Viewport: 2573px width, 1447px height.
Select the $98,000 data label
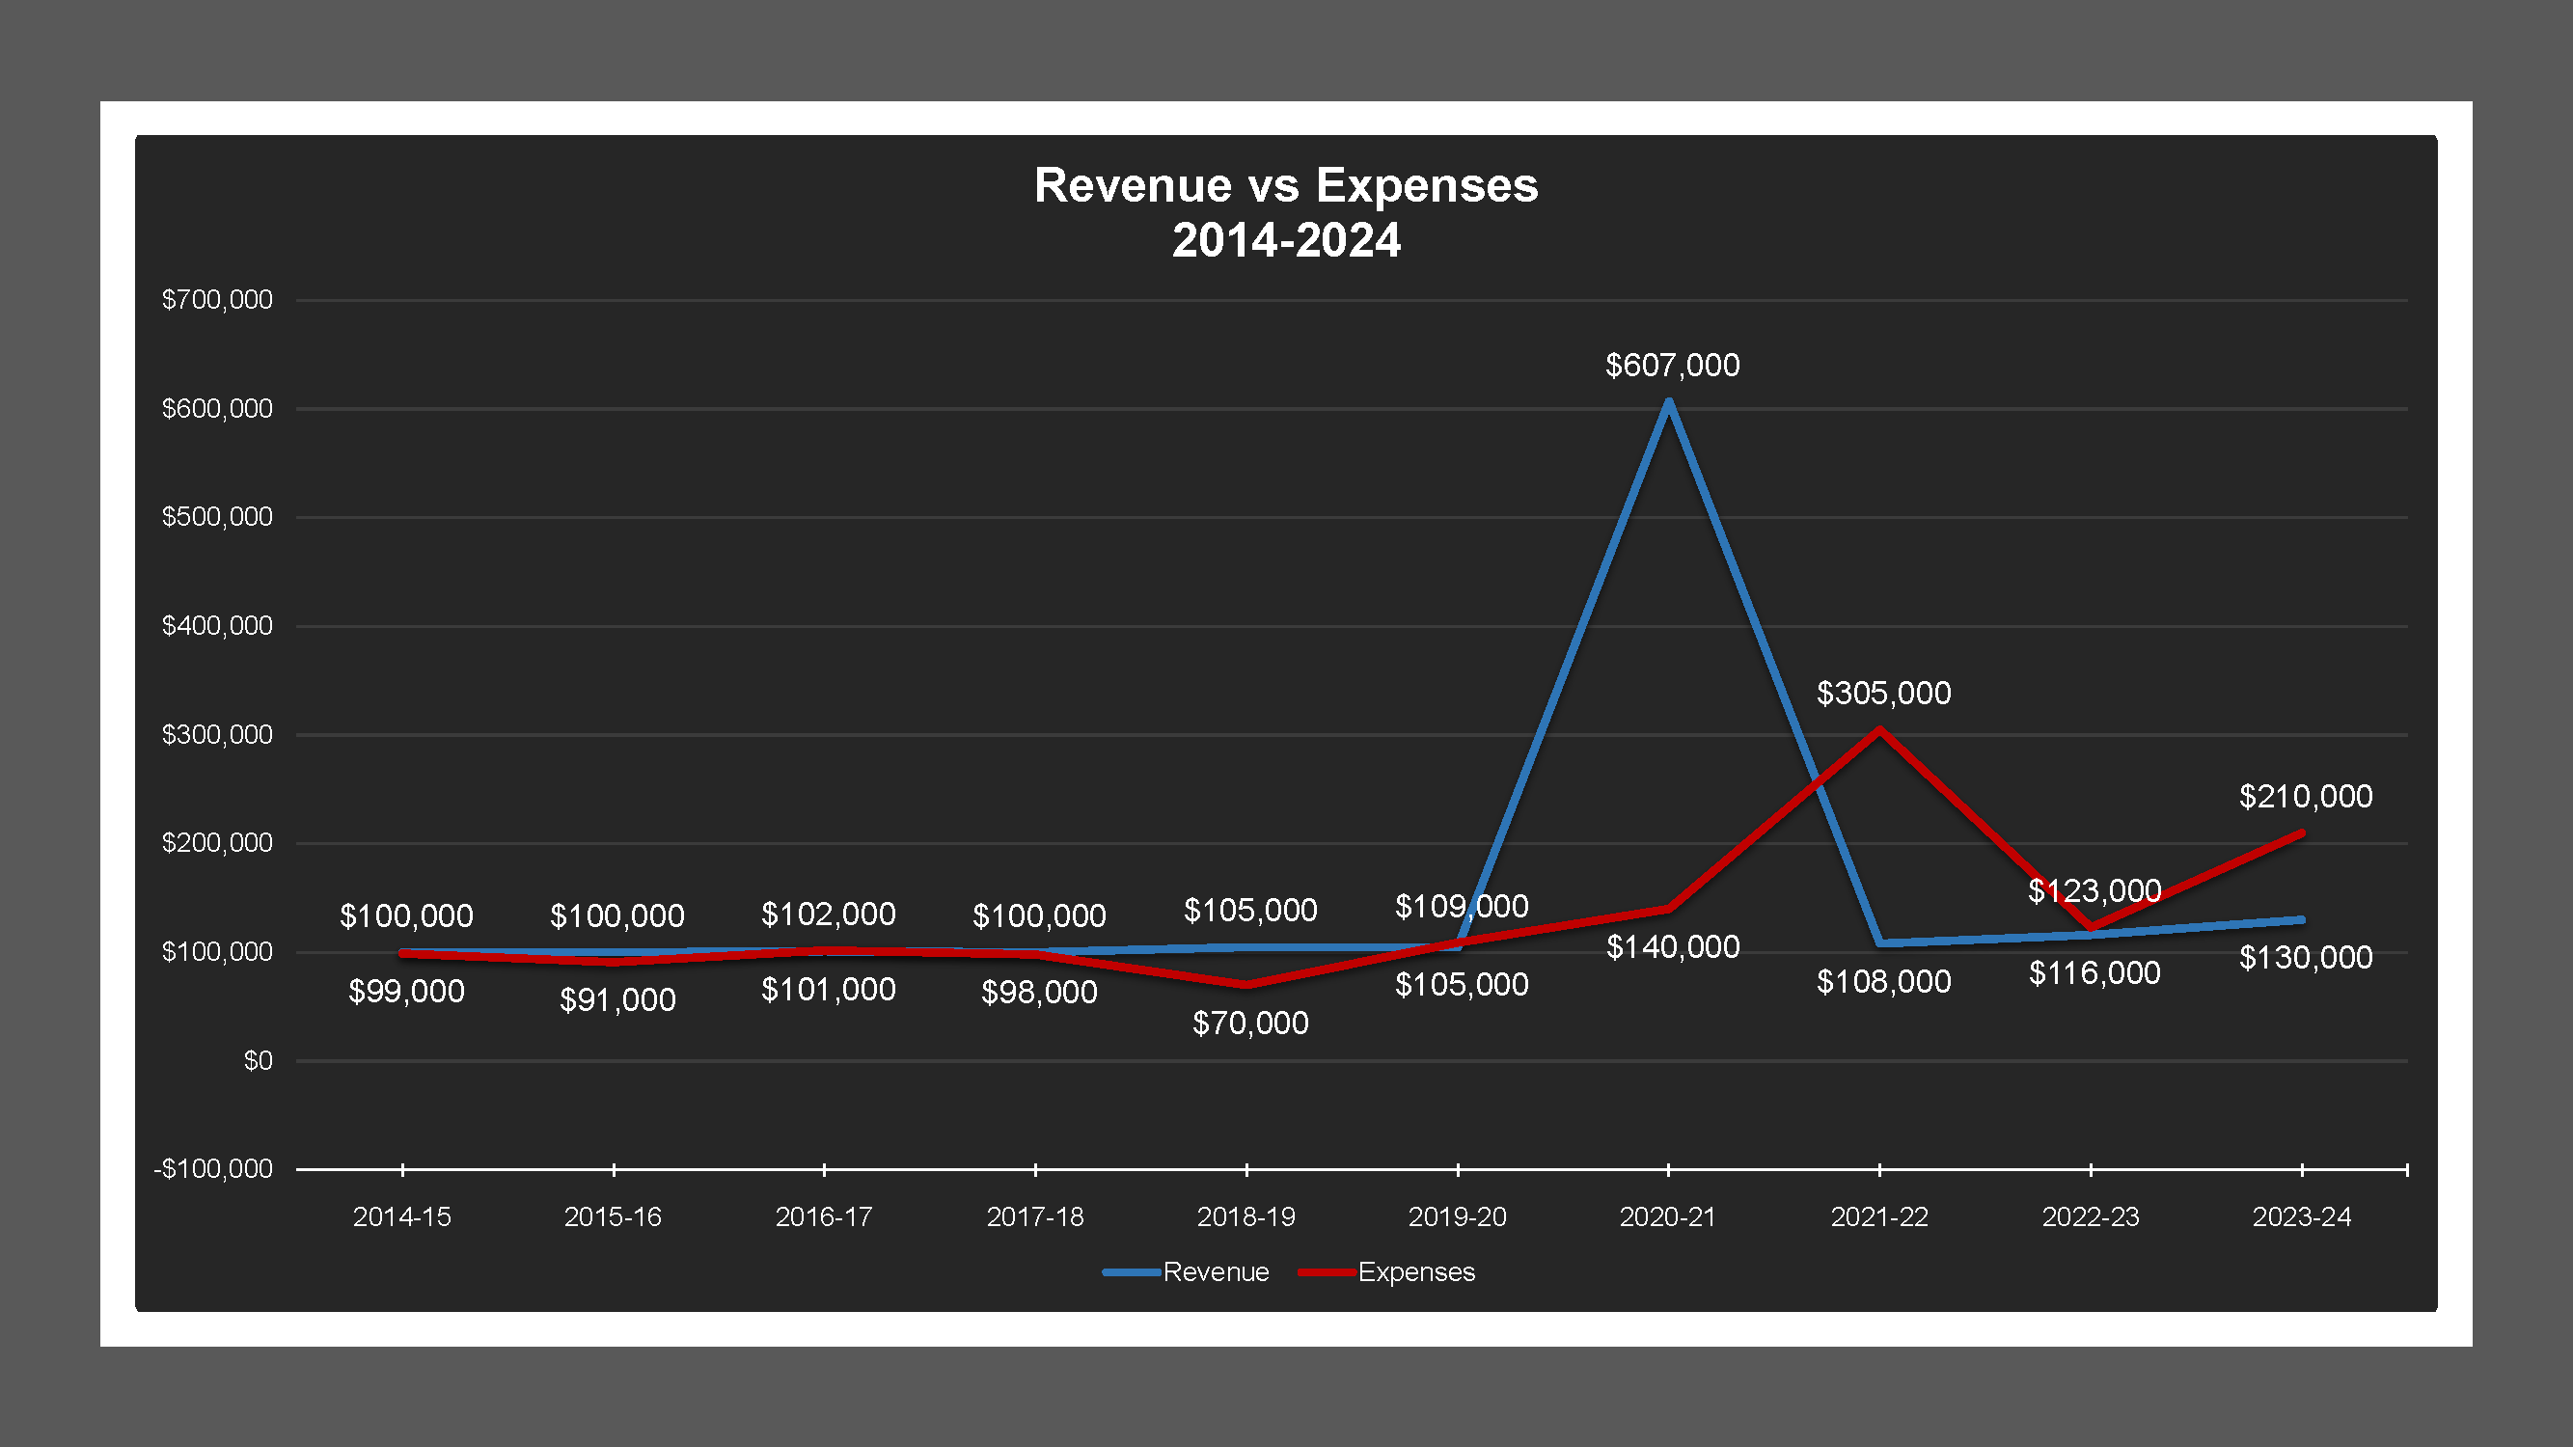click(x=1039, y=992)
